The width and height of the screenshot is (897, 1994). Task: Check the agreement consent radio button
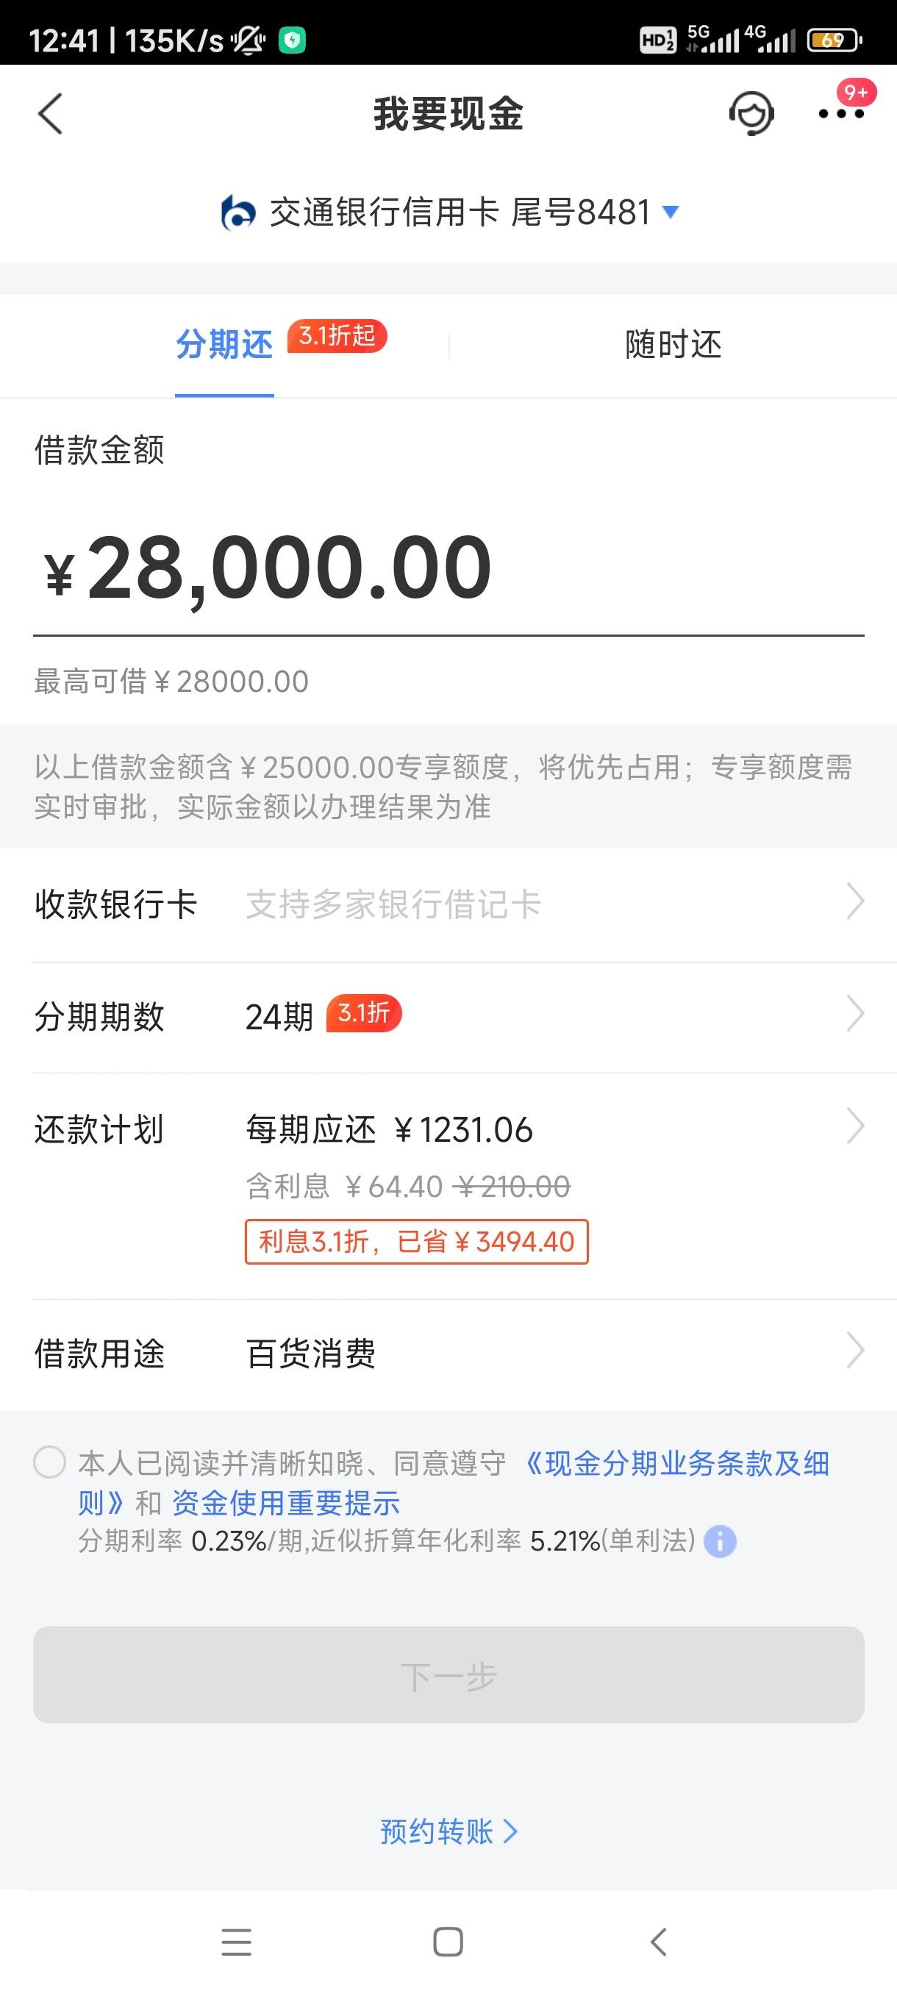point(49,1462)
